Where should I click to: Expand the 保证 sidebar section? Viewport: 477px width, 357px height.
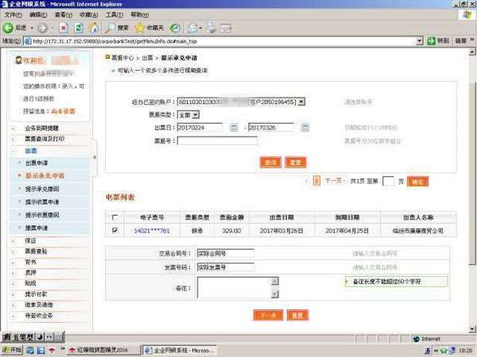point(13,241)
